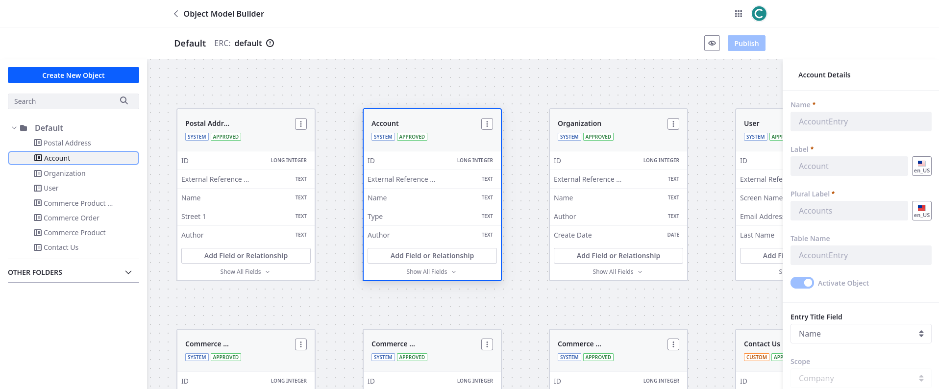Click the search magnifier icon
Viewport: 939px width, 389px height.
pyautogui.click(x=124, y=101)
